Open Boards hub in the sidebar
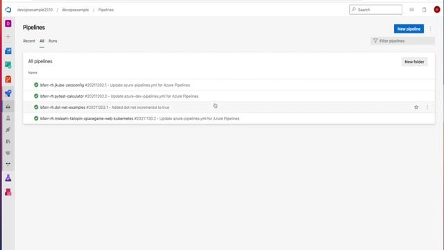The image size is (444, 250). point(8,65)
